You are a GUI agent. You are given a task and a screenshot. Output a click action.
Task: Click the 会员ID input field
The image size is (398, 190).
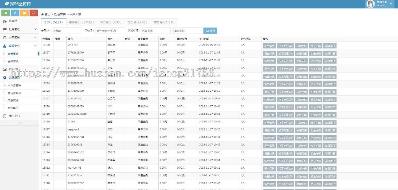click(66, 30)
